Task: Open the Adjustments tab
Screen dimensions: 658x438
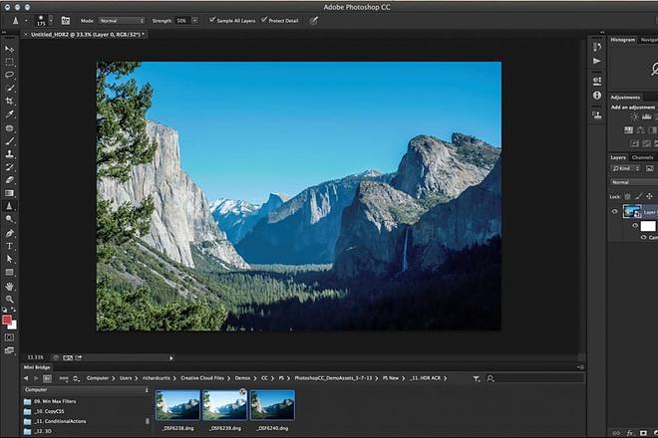Action: click(625, 98)
